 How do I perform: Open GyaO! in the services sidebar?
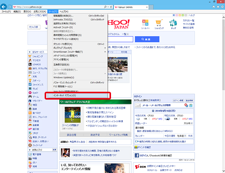coord(35,93)
